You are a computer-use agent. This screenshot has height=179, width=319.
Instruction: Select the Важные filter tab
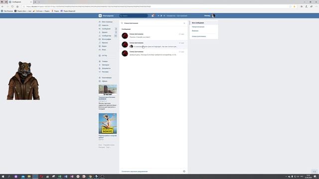[x=204, y=31]
